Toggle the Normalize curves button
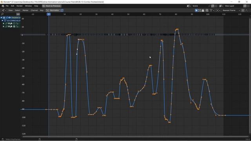 tap(53, 11)
